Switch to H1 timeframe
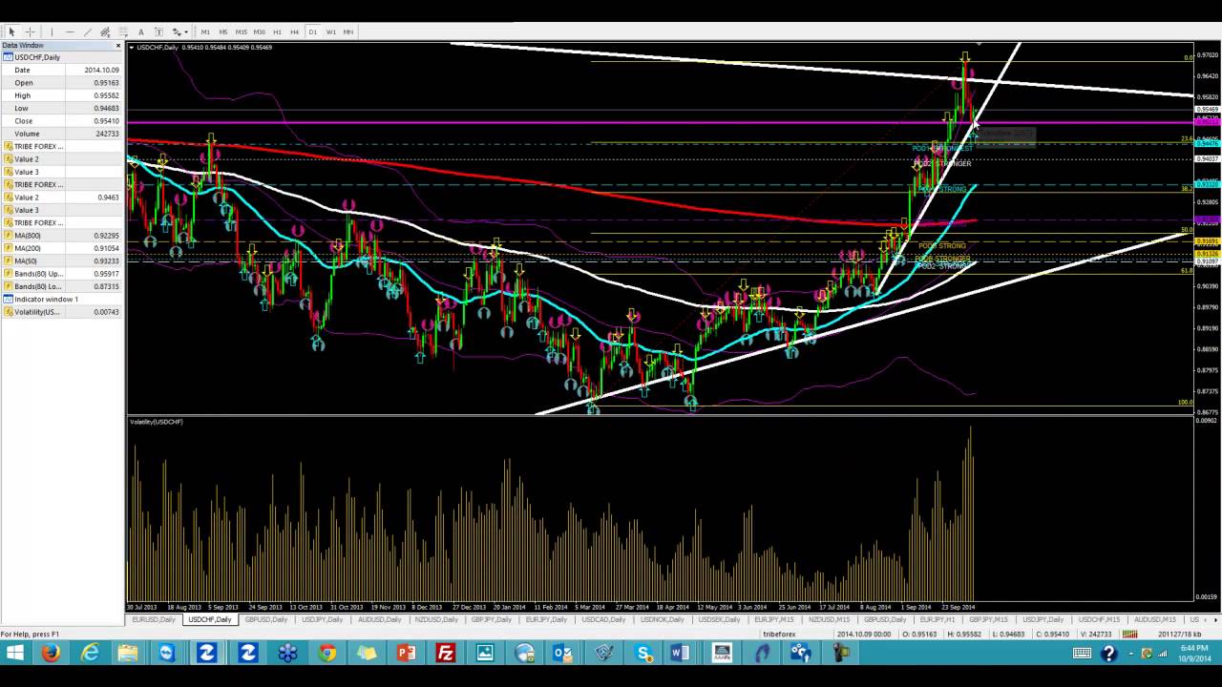 click(277, 31)
